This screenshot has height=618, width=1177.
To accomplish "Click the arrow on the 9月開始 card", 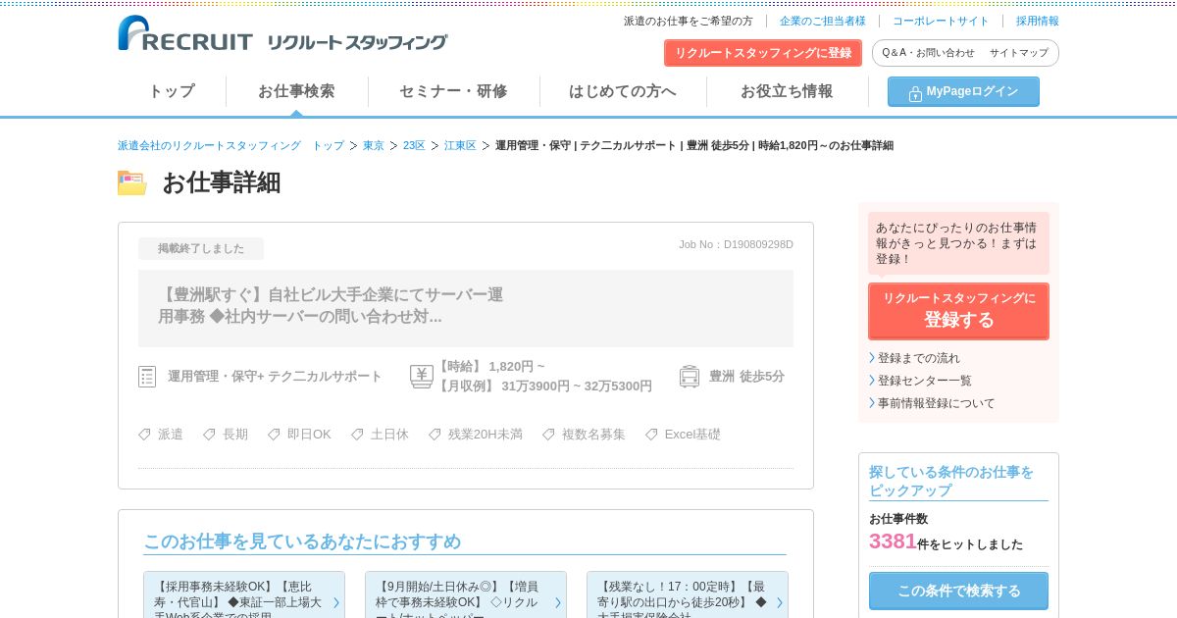I will coord(557,602).
